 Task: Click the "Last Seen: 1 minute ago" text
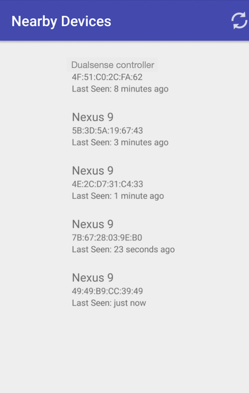pyautogui.click(x=118, y=196)
